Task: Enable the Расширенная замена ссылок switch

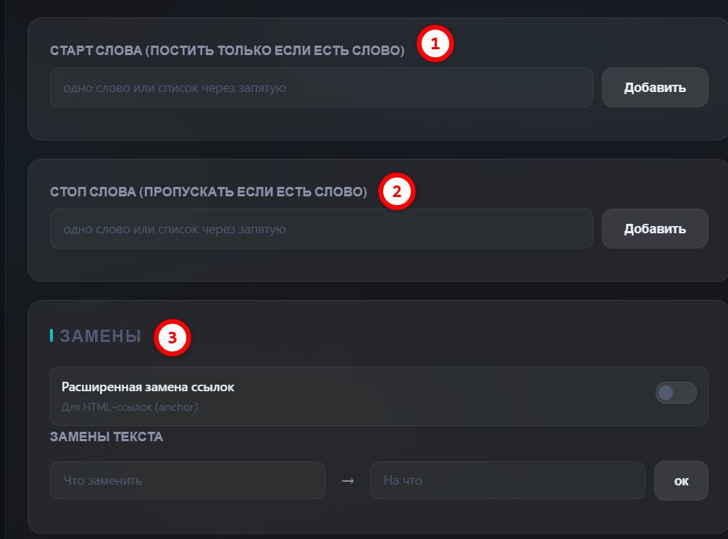Action: click(x=676, y=393)
